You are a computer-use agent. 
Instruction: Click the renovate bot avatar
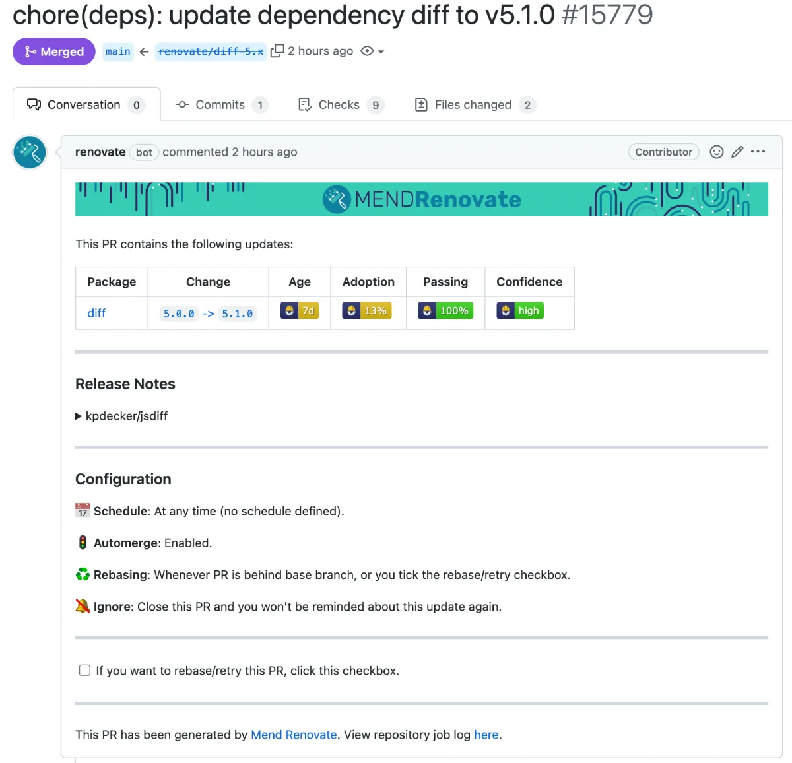pos(29,152)
